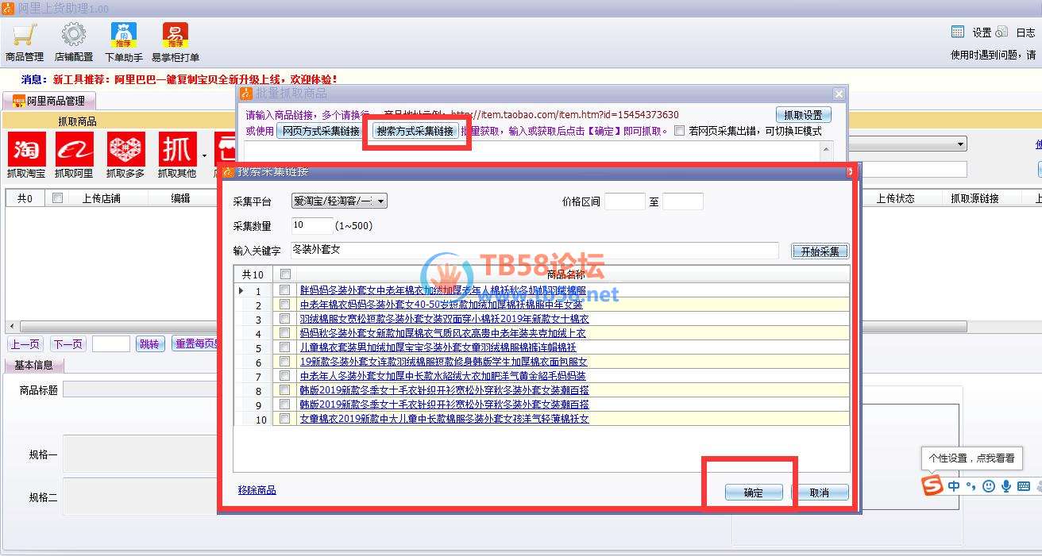Check the select-all box in 商品名称 header
The image size is (1042, 556).
point(286,274)
